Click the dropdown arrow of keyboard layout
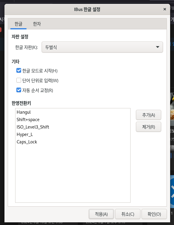The image size is (174, 225). [x=158, y=47]
